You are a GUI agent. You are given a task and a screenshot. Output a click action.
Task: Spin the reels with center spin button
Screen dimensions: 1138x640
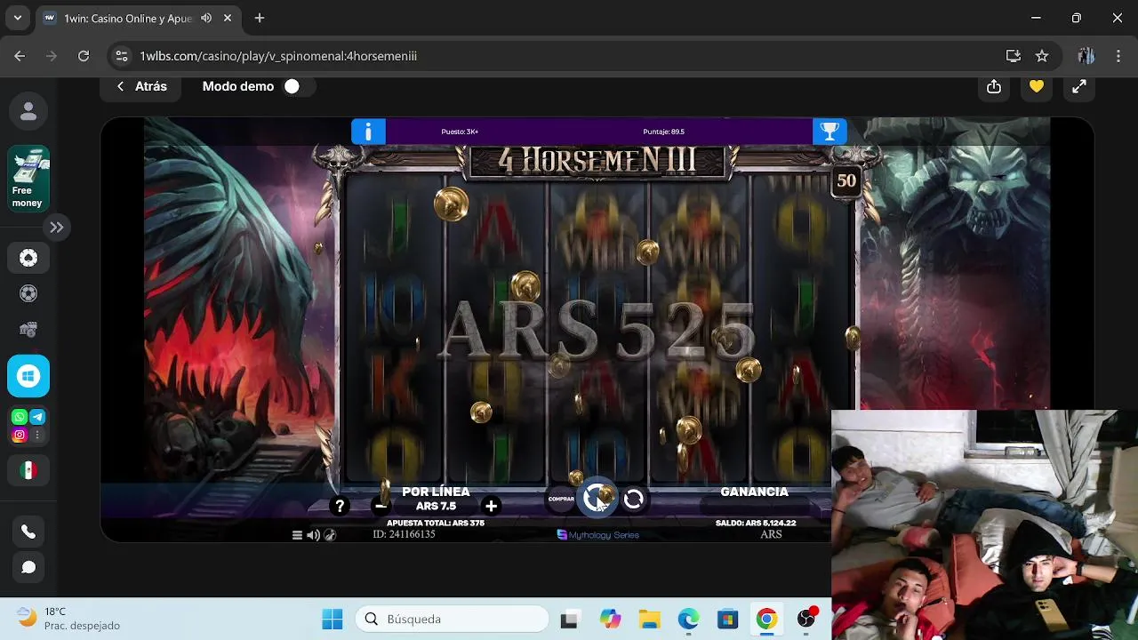click(598, 499)
